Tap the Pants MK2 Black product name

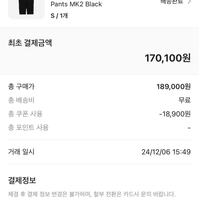click(x=76, y=4)
